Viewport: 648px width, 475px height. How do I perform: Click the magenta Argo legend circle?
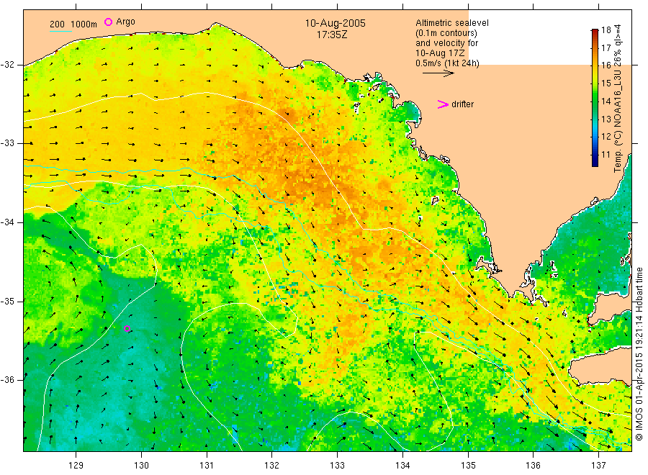point(108,22)
